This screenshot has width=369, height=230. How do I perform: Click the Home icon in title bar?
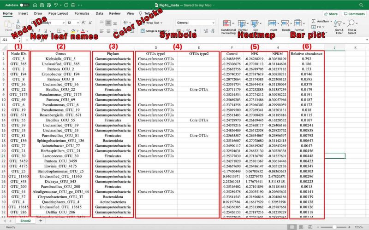click(x=35, y=5)
